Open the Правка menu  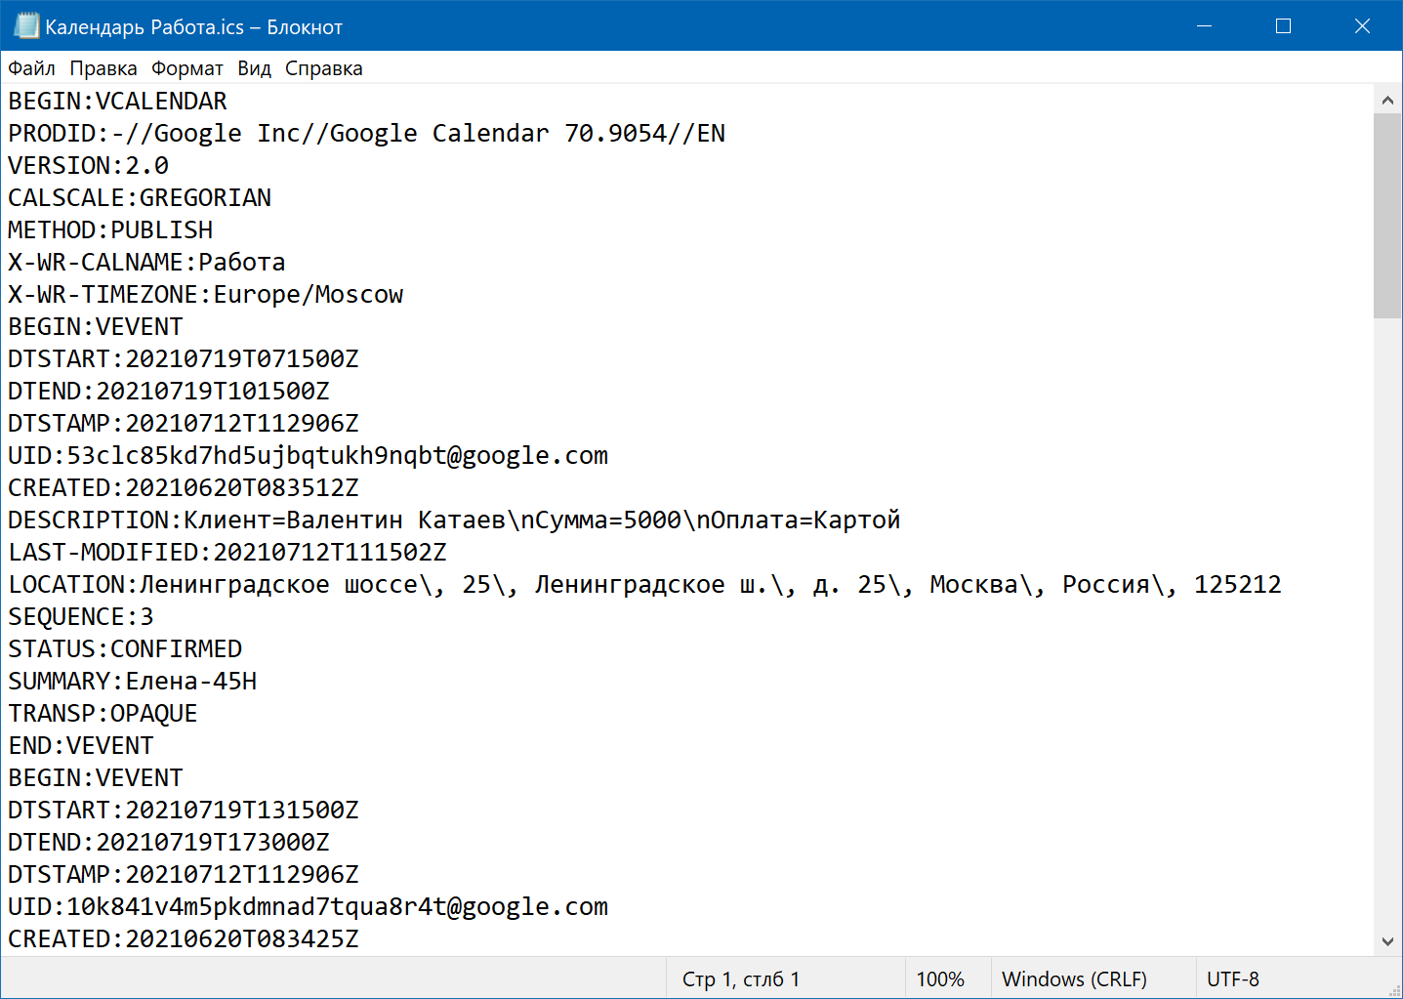click(x=103, y=68)
